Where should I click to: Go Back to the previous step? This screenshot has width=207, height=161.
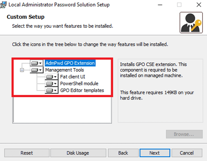[123, 153]
